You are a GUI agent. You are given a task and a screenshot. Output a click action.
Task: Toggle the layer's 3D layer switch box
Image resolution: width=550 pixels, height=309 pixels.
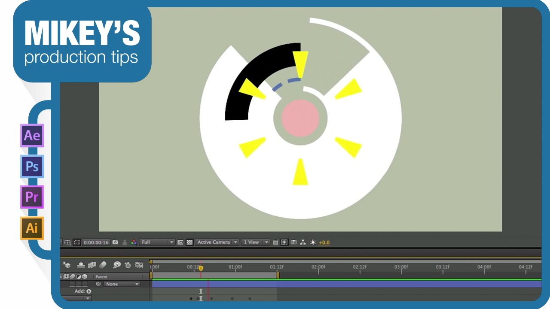[85, 284]
